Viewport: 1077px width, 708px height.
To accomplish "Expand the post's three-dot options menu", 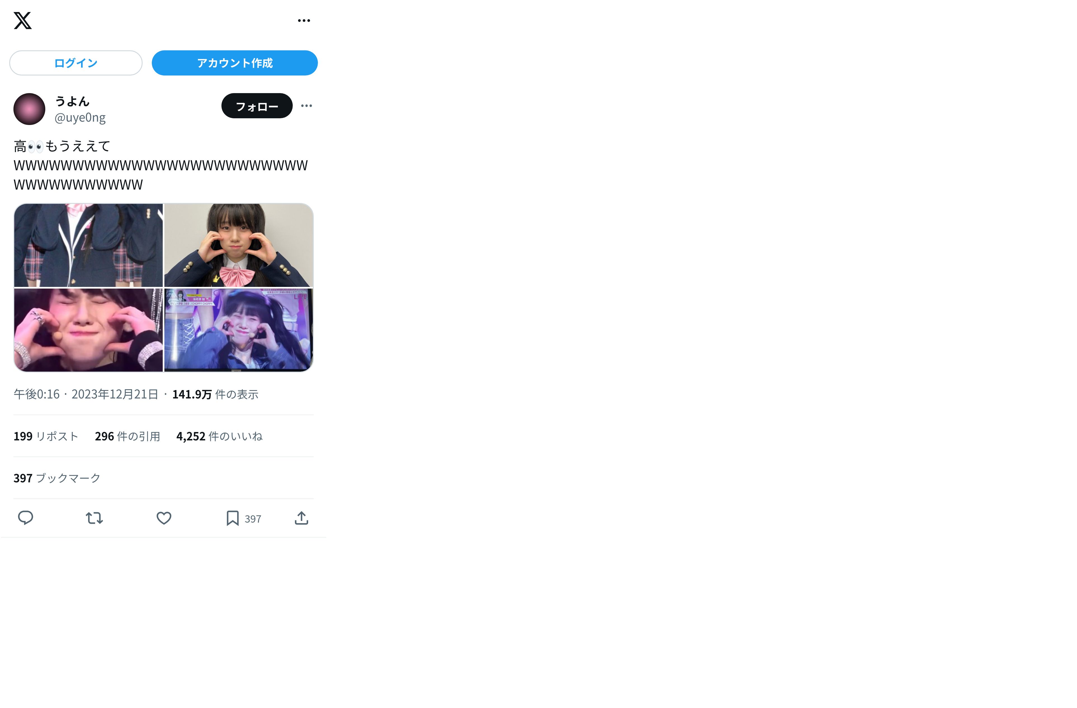I will (306, 106).
